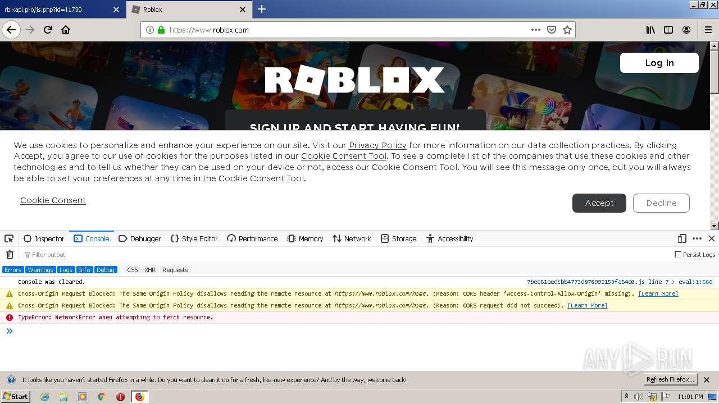This screenshot has width=719, height=404.
Task: Toggle the Info filter
Action: pos(84,270)
